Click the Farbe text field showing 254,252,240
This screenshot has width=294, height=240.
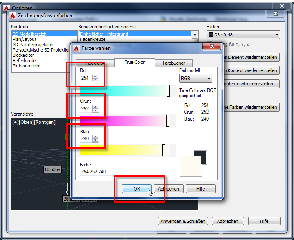pyautogui.click(x=118, y=172)
